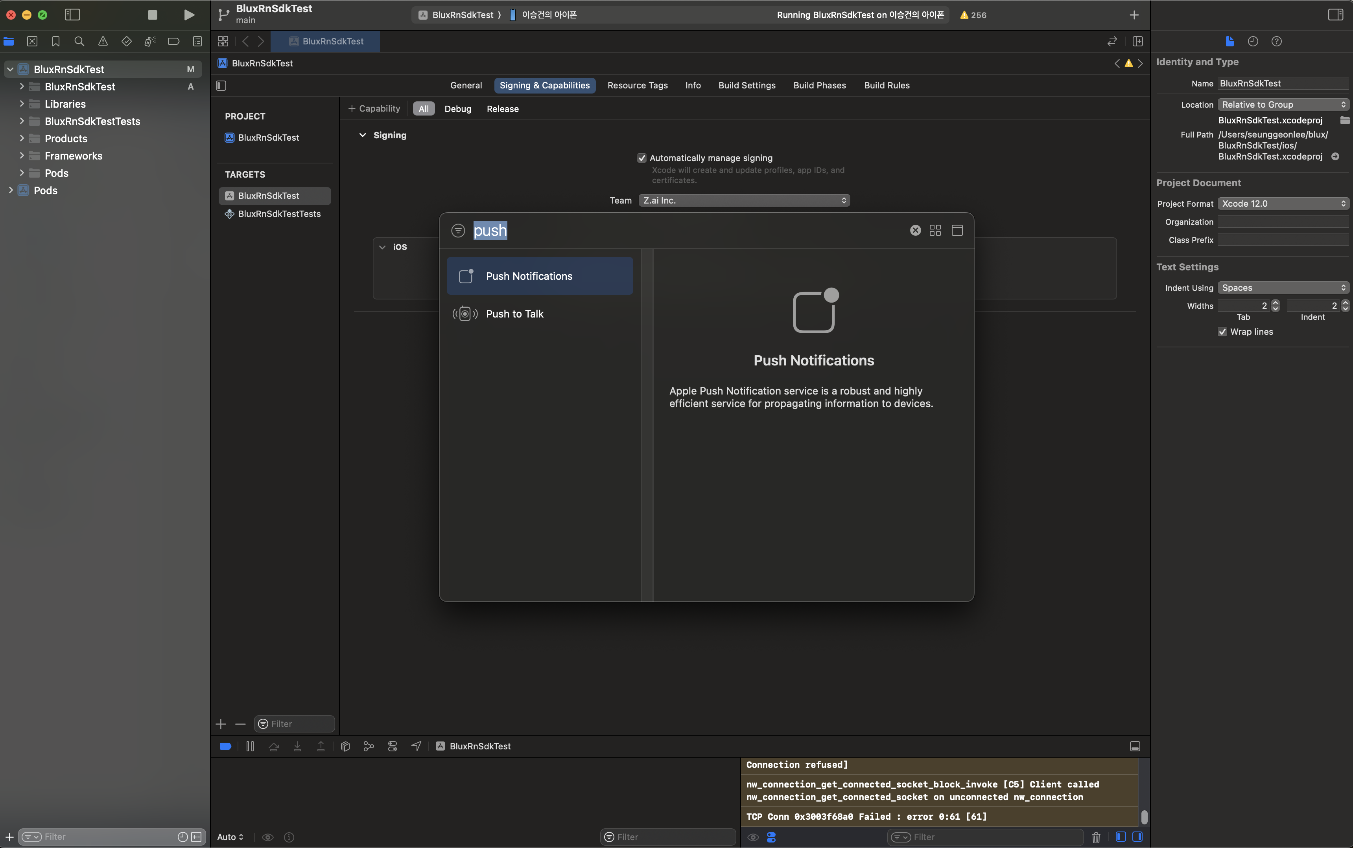Pause program execution in debug bar
This screenshot has height=848, width=1353.
[x=250, y=747]
